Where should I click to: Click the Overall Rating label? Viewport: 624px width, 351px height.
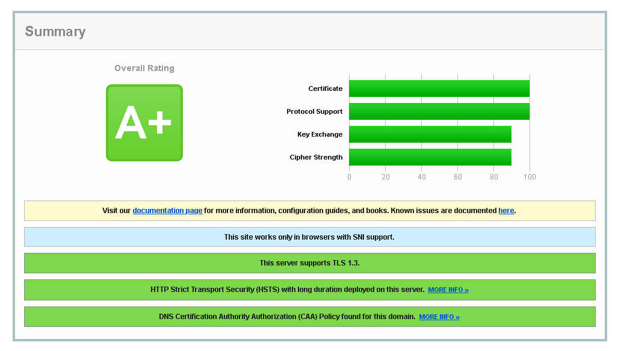144,68
